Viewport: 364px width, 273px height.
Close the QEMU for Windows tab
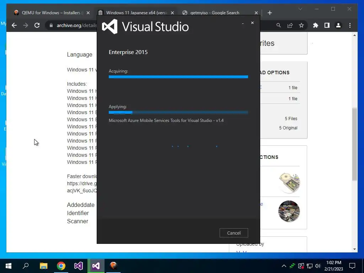[88, 13]
